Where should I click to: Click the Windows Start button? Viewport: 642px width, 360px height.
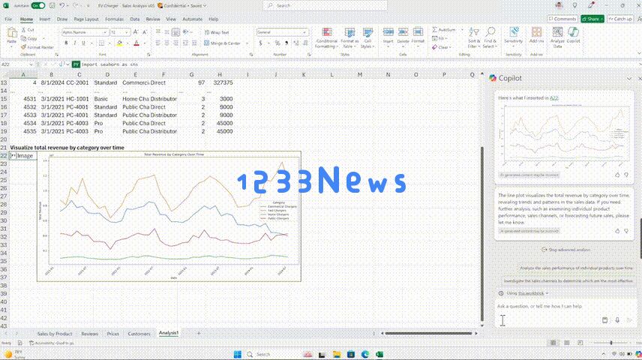pyautogui.click(x=238, y=354)
